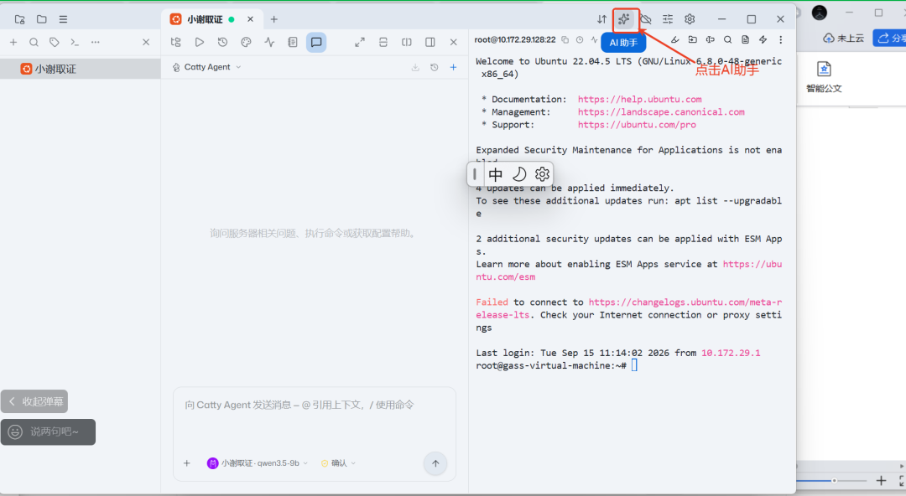Toggle the cloud sync off icon
Image resolution: width=906 pixels, height=496 pixels.
coord(646,19)
